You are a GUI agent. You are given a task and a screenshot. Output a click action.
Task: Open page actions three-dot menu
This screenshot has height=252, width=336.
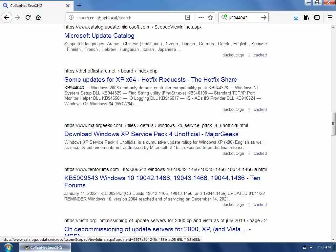[x=201, y=18]
